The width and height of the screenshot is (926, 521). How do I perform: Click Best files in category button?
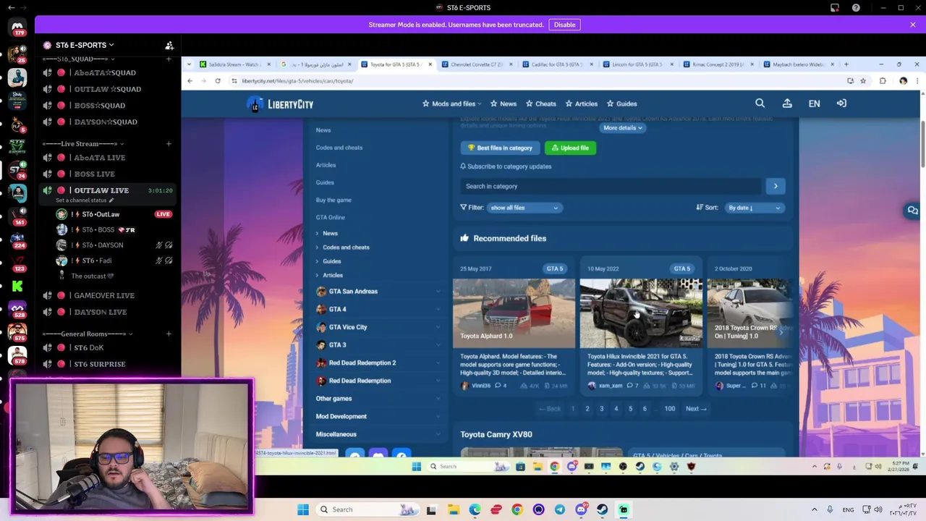[x=500, y=148]
